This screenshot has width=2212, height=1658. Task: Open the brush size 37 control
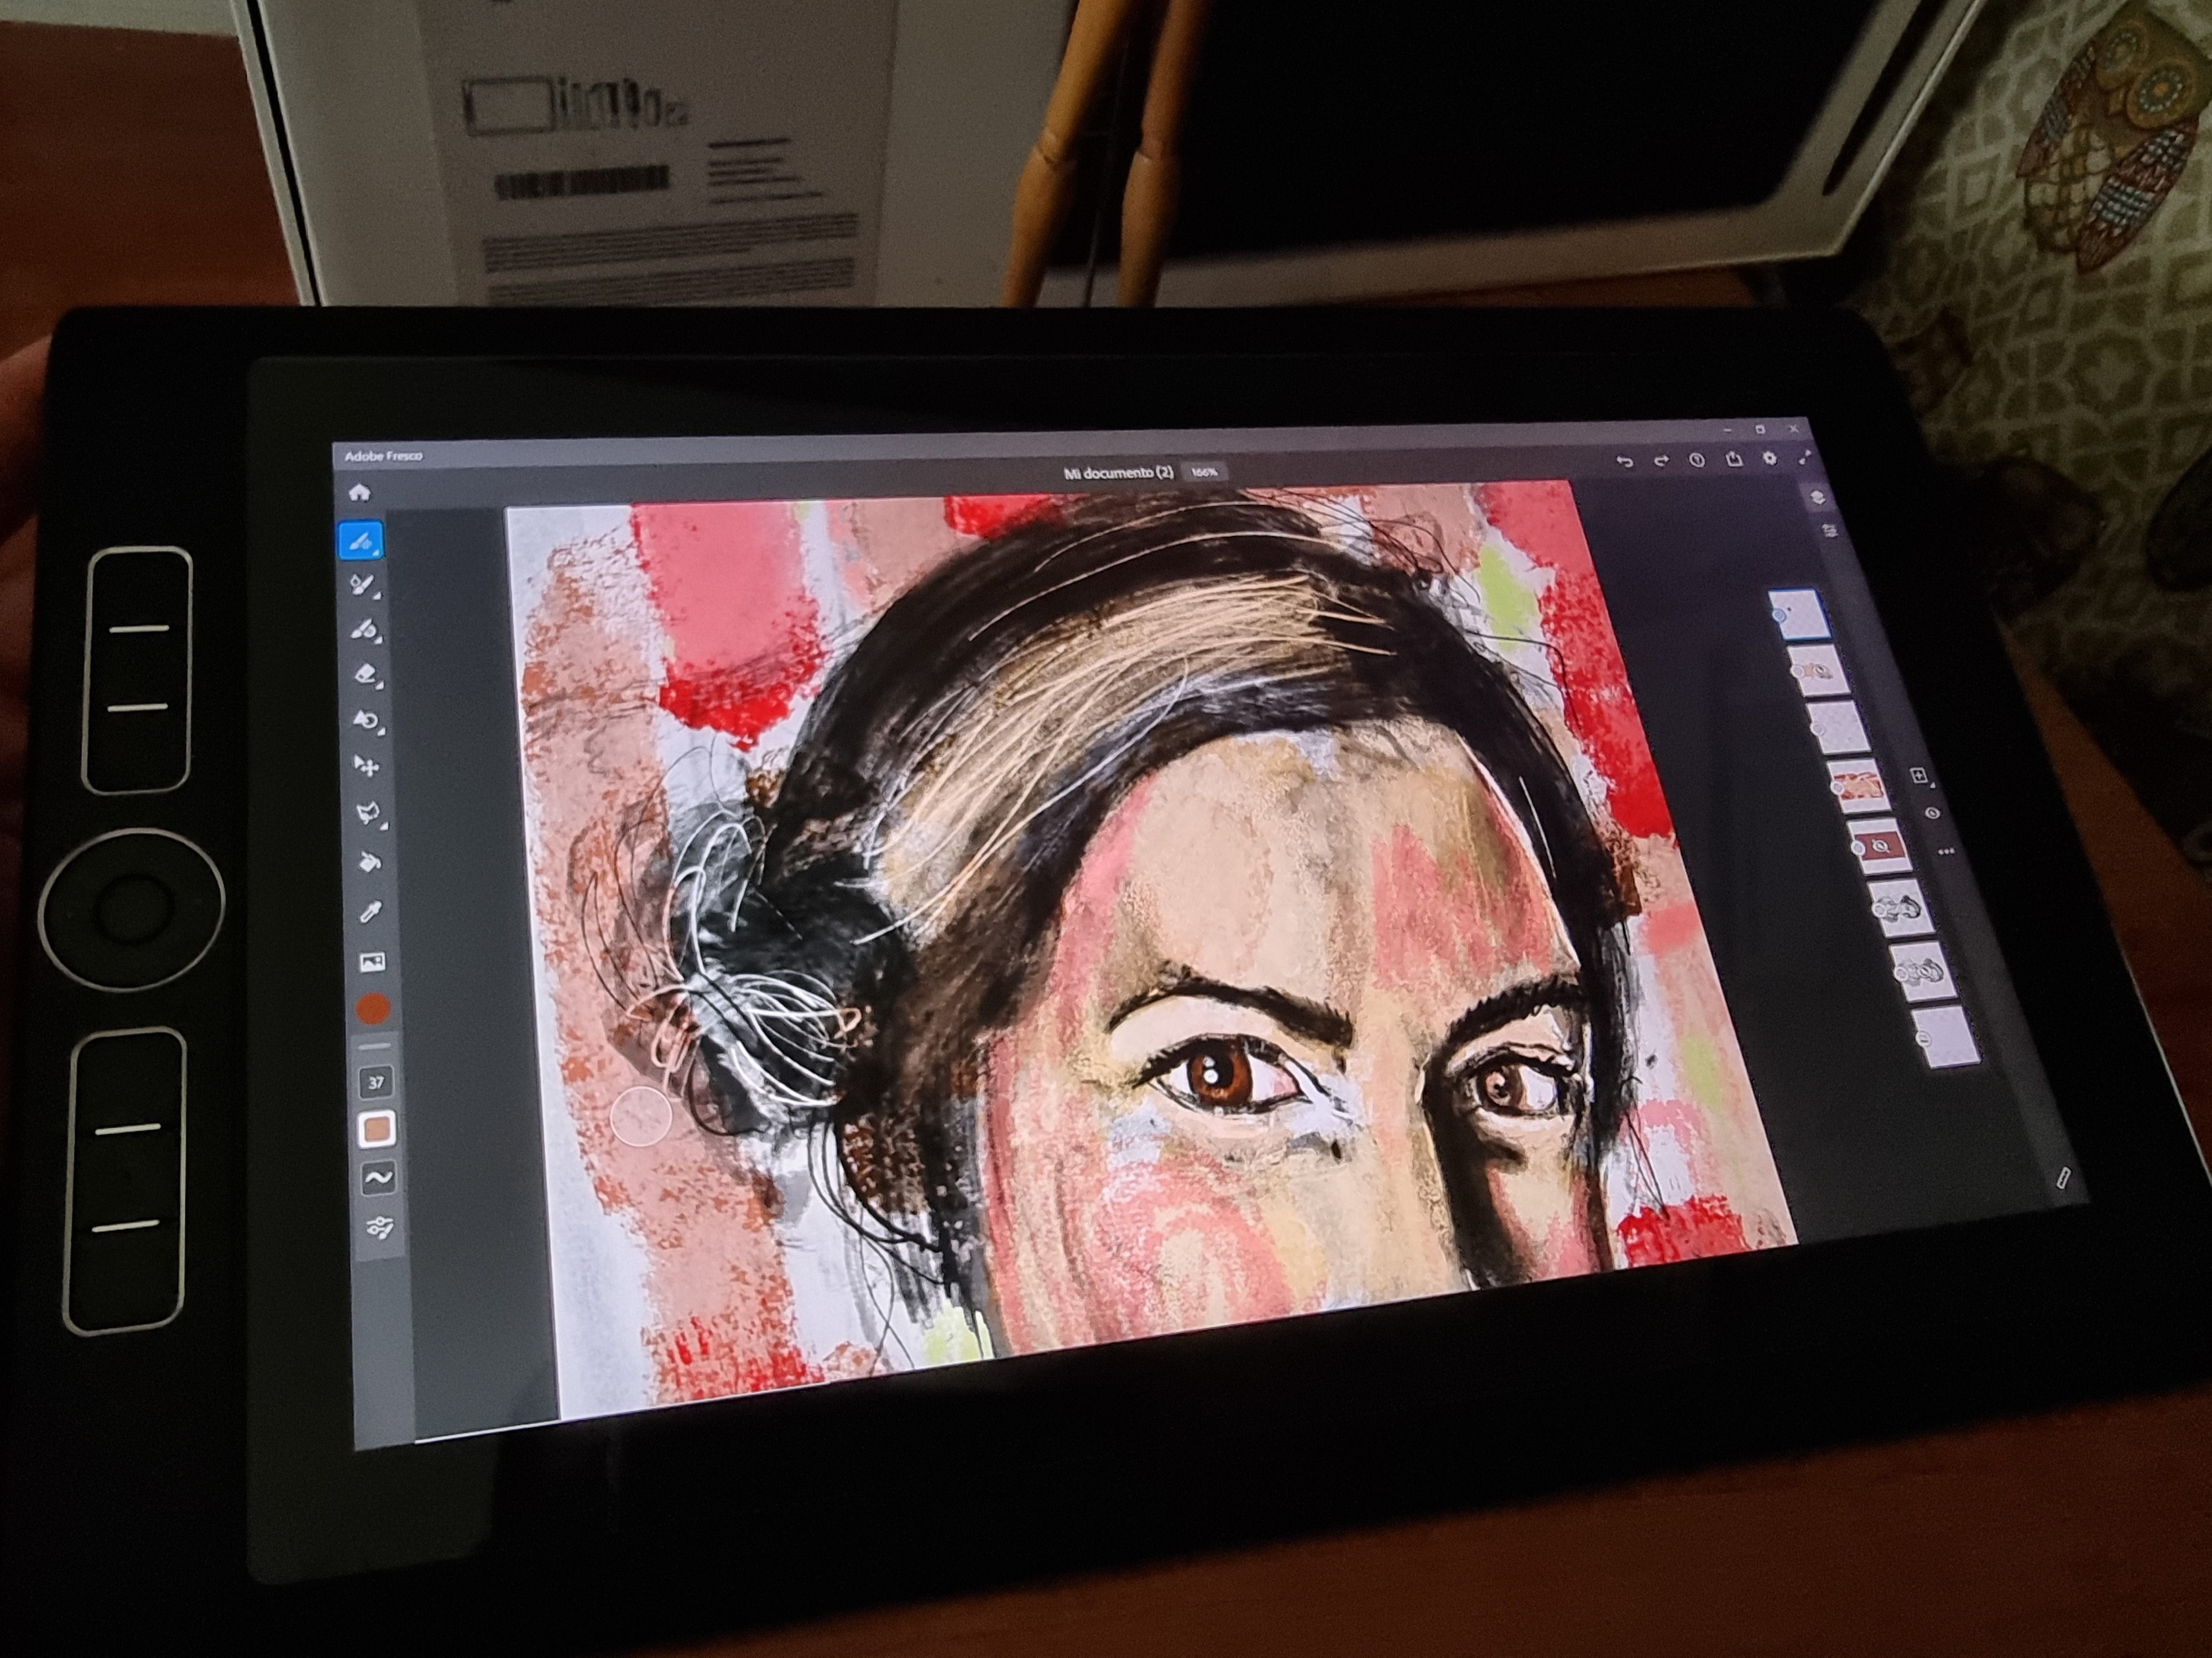pyautogui.click(x=376, y=1082)
